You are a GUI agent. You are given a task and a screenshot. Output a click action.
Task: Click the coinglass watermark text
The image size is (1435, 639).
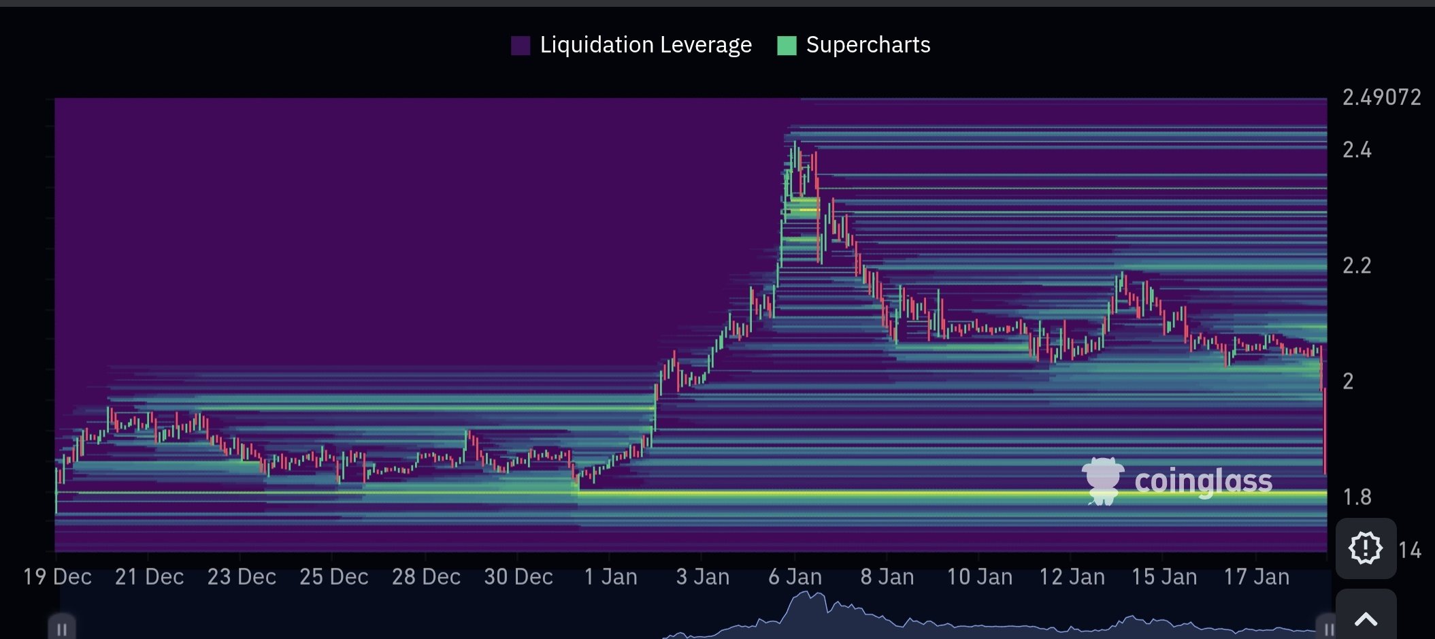point(1203,481)
